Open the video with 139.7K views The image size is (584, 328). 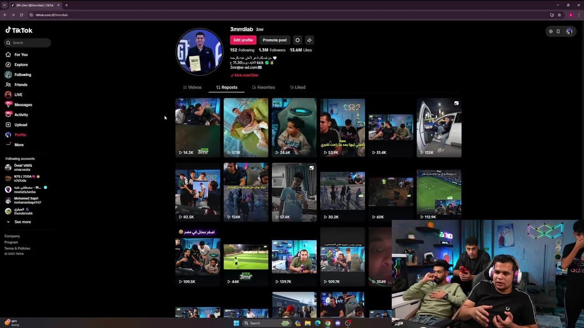294,257
